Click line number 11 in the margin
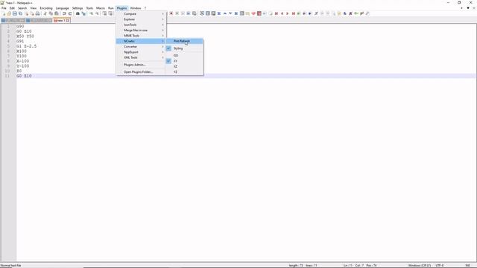This screenshot has height=268, width=477. point(7,76)
